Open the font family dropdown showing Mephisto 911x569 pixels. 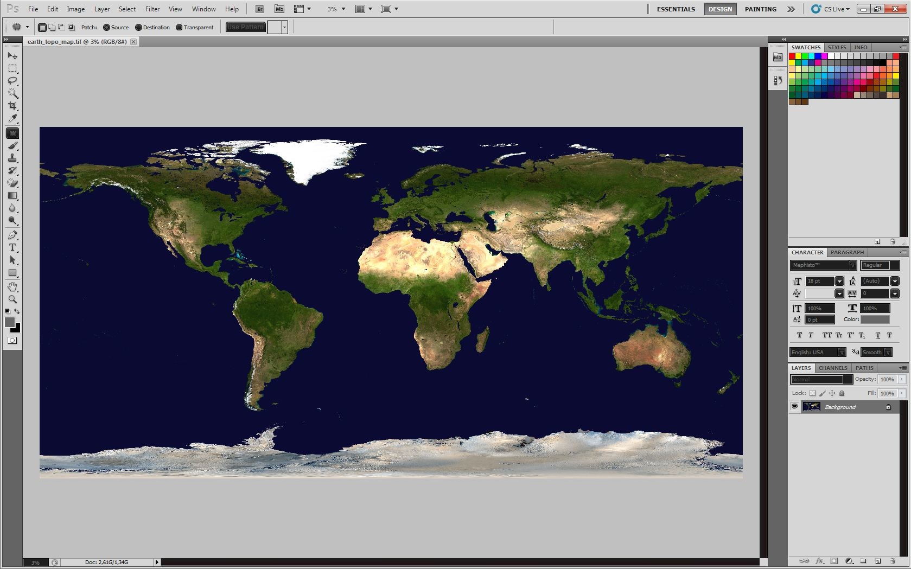tap(852, 265)
